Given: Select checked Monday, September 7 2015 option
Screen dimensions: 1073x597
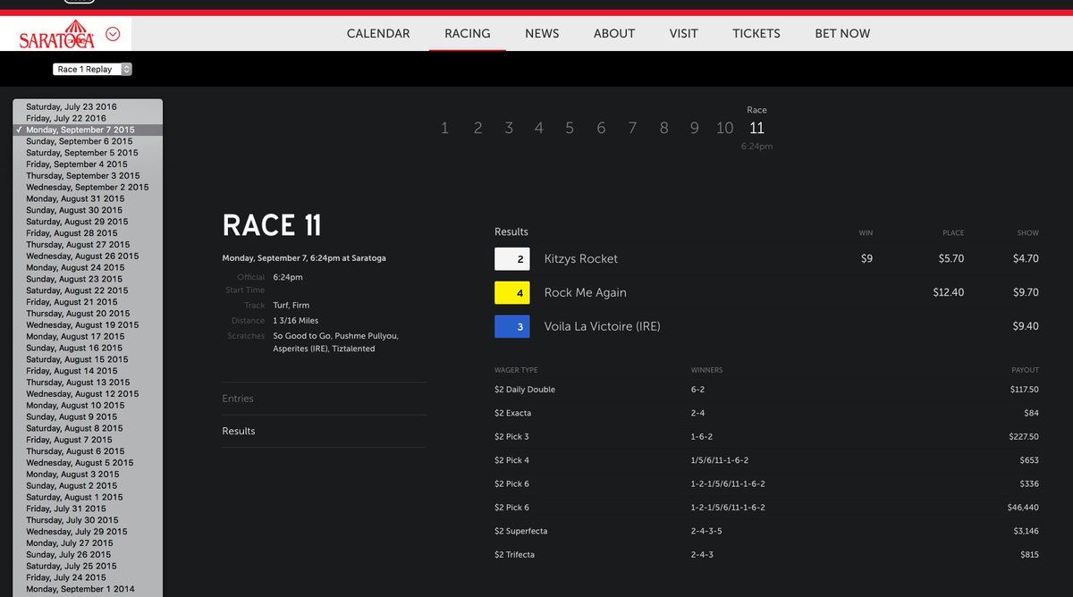Looking at the screenshot, I should pos(80,130).
